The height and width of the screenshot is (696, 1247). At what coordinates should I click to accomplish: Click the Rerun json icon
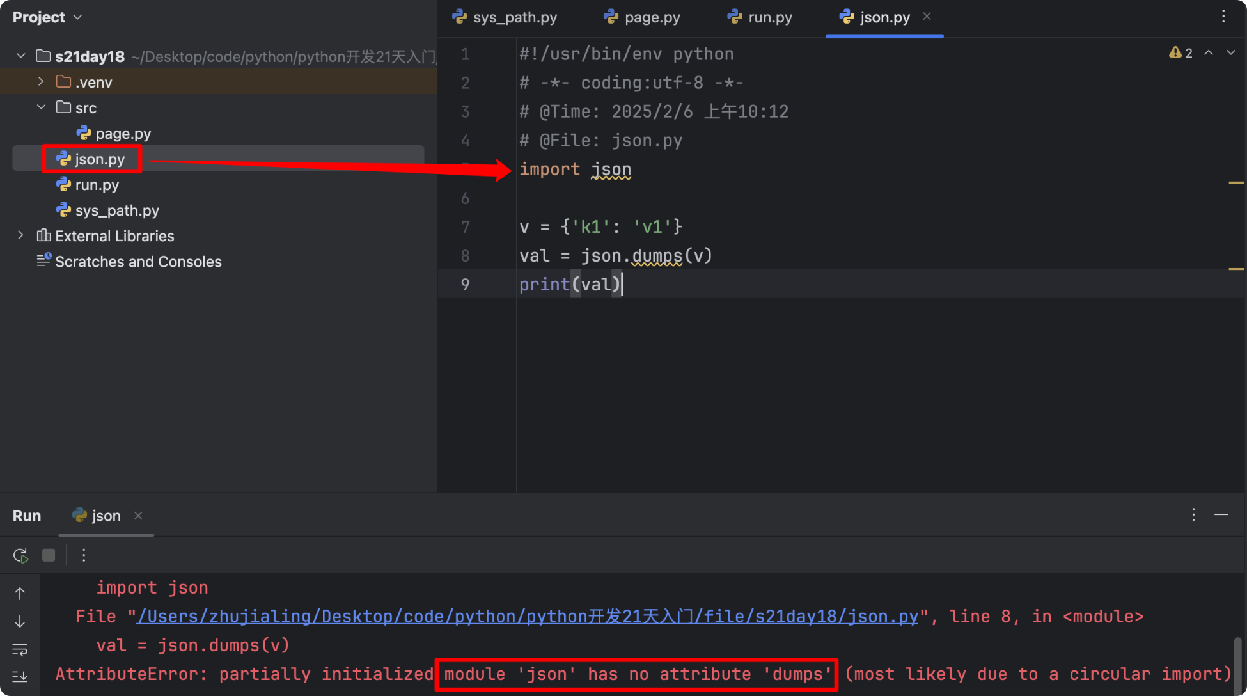(x=20, y=555)
